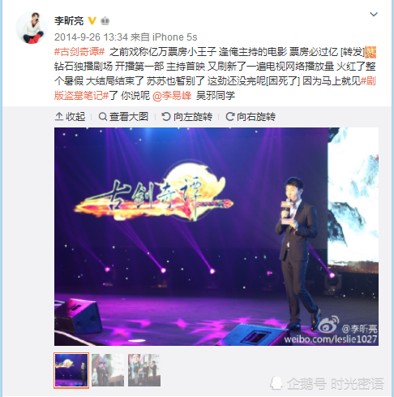The width and height of the screenshot is (394, 397).
Task: Select the second photo thumbnail
Action: pyautogui.click(x=108, y=370)
